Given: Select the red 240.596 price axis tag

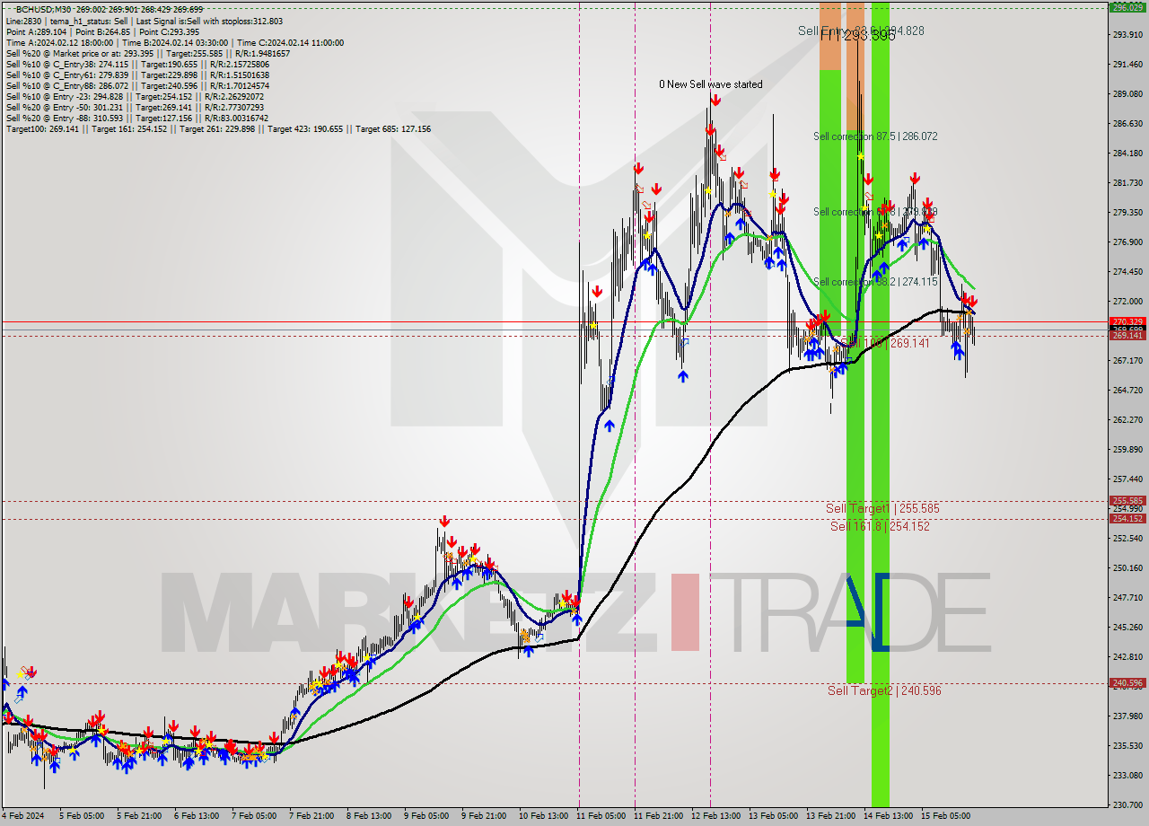Looking at the screenshot, I should [x=1127, y=683].
